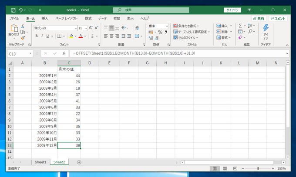Viewport: 296px width, 177px height.
Task: Click the 検索 search box
Action: click(151, 10)
